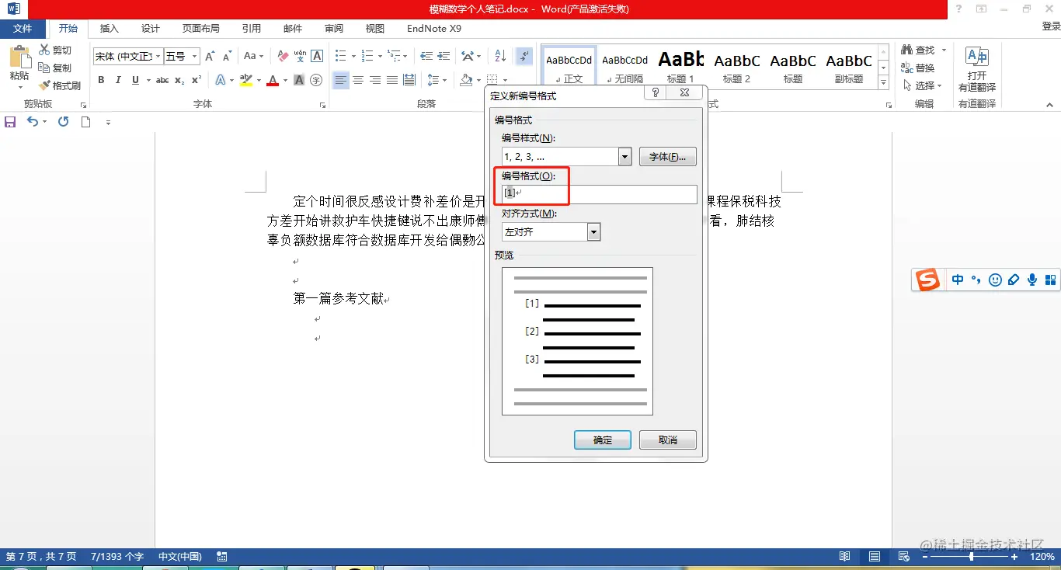Switch to web layout view in status bar
This screenshot has height=570, width=1061.
(x=903, y=557)
